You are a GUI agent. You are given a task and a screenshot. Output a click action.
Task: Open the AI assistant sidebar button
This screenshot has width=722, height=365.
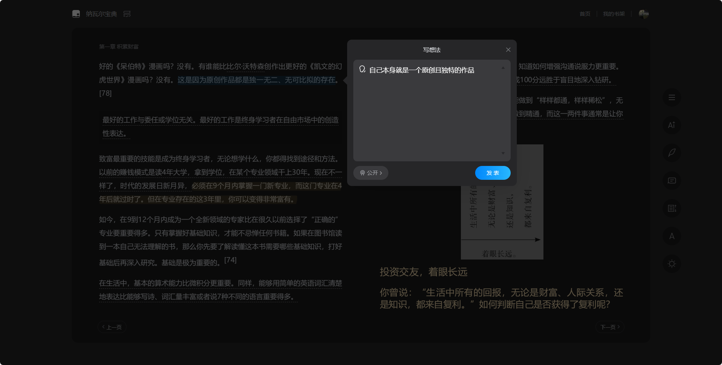point(671,125)
